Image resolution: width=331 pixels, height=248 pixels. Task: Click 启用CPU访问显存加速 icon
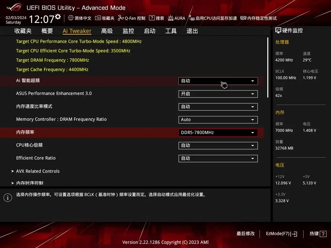coord(192,18)
